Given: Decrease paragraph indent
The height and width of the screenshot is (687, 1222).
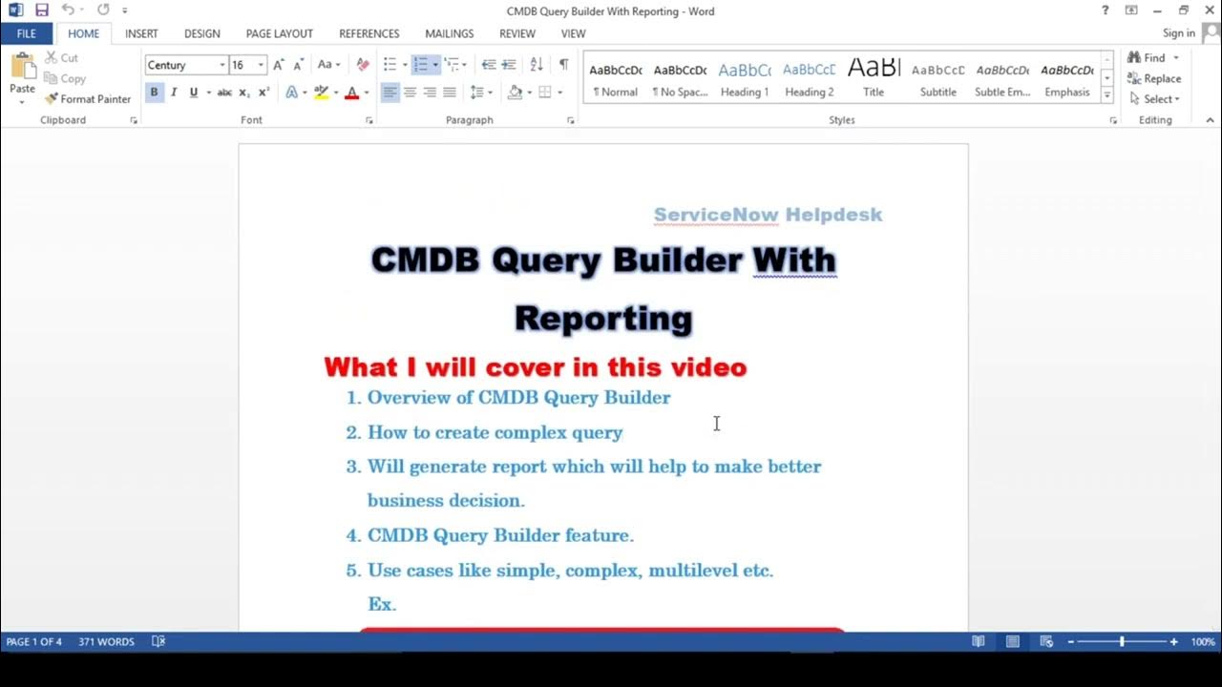Looking at the screenshot, I should pyautogui.click(x=489, y=65).
